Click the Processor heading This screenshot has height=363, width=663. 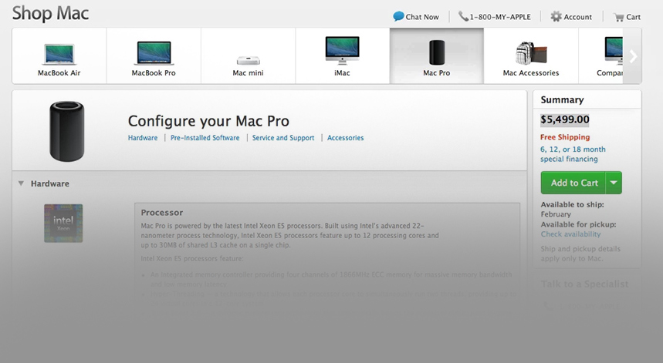tap(162, 212)
